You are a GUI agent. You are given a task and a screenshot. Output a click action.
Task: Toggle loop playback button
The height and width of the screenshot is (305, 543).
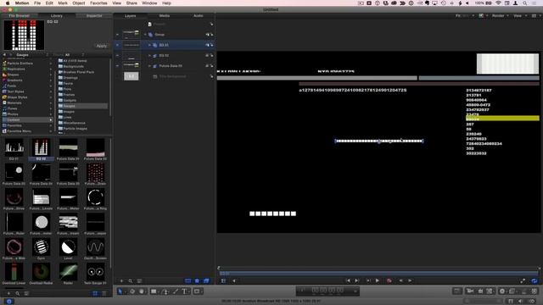point(535,280)
